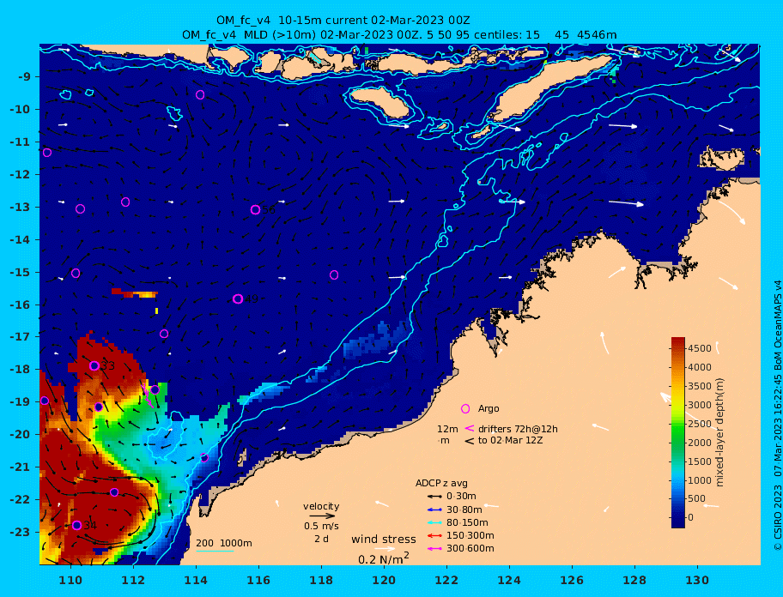Click the Argo float marker labeled 49
783x597 pixels.
click(x=238, y=298)
